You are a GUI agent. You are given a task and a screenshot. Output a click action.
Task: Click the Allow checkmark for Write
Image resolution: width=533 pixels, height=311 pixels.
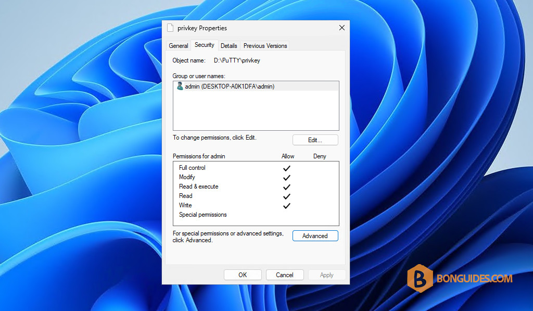pyautogui.click(x=287, y=206)
